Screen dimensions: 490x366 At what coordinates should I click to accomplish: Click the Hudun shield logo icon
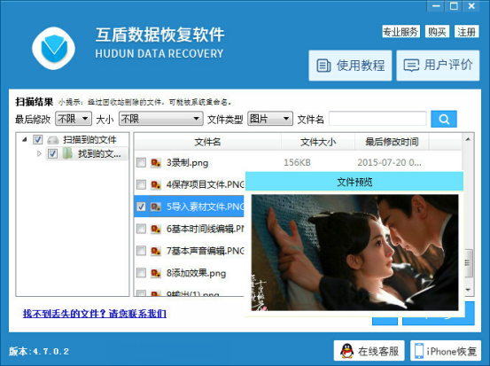[54, 48]
